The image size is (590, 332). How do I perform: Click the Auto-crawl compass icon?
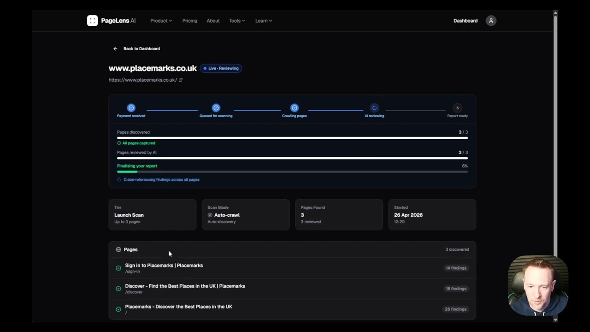[x=210, y=215]
